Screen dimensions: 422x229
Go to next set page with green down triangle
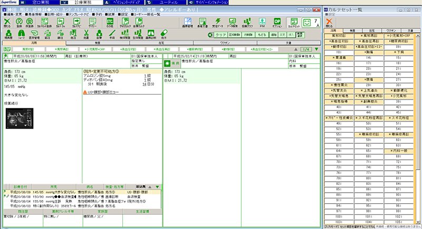316,49
